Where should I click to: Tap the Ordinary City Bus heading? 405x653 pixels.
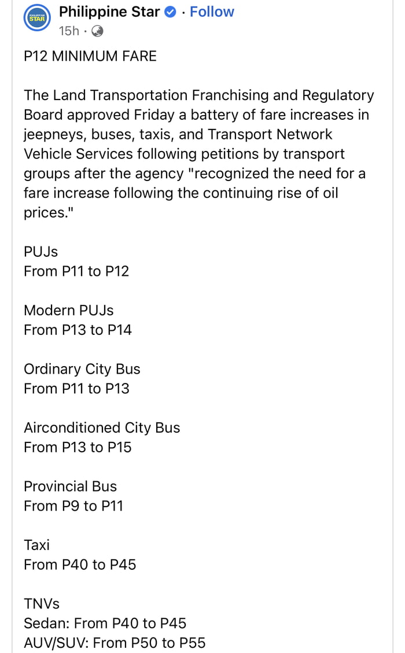pyautogui.click(x=82, y=369)
